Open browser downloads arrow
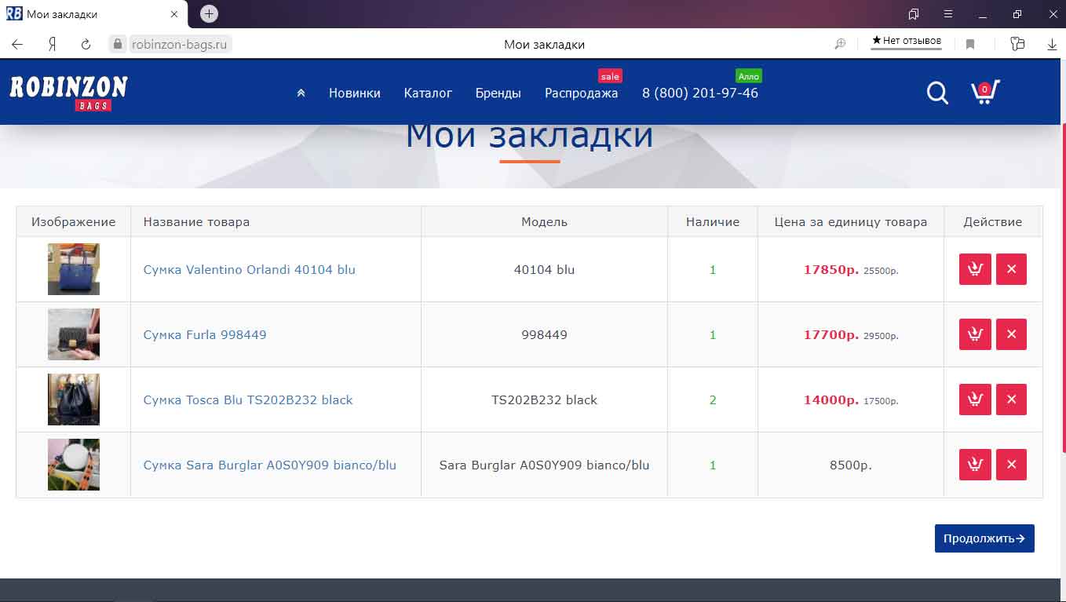 click(1053, 45)
